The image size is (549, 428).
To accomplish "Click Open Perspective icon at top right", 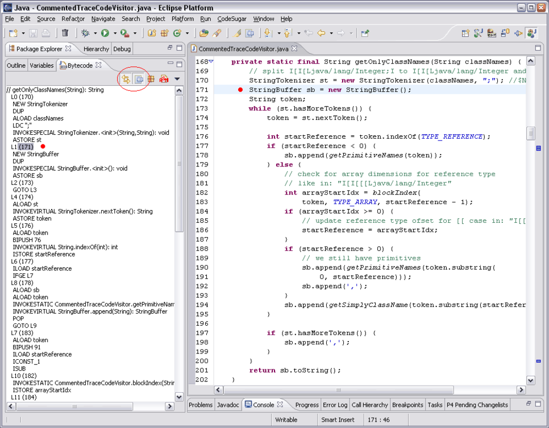I will [465, 34].
